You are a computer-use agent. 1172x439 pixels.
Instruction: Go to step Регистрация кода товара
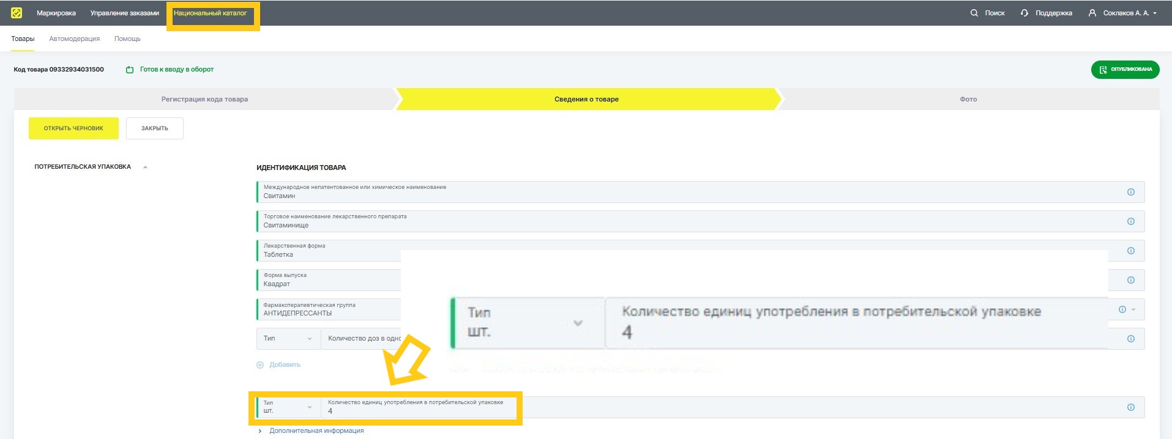tap(204, 99)
